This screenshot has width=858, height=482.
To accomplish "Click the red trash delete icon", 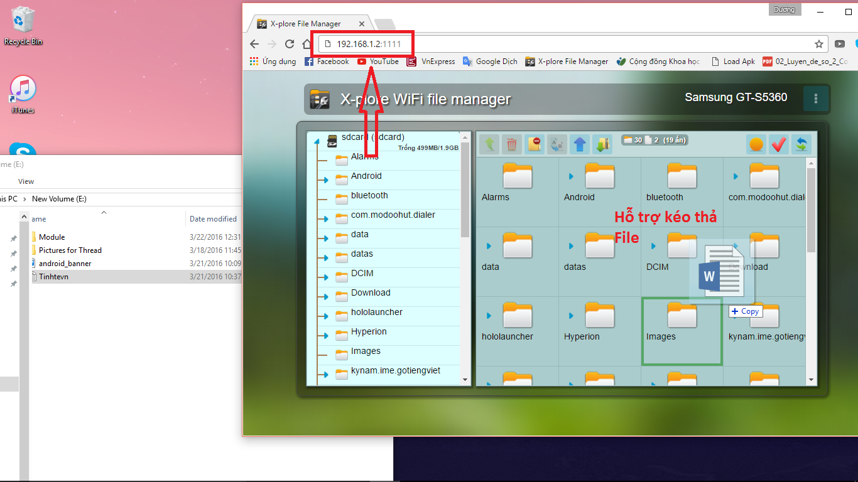I will tap(512, 144).
